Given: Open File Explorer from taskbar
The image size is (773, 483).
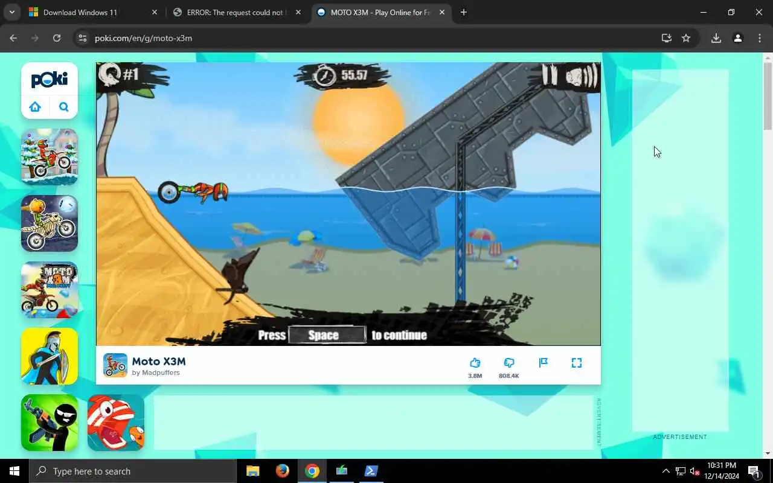Looking at the screenshot, I should [253, 471].
